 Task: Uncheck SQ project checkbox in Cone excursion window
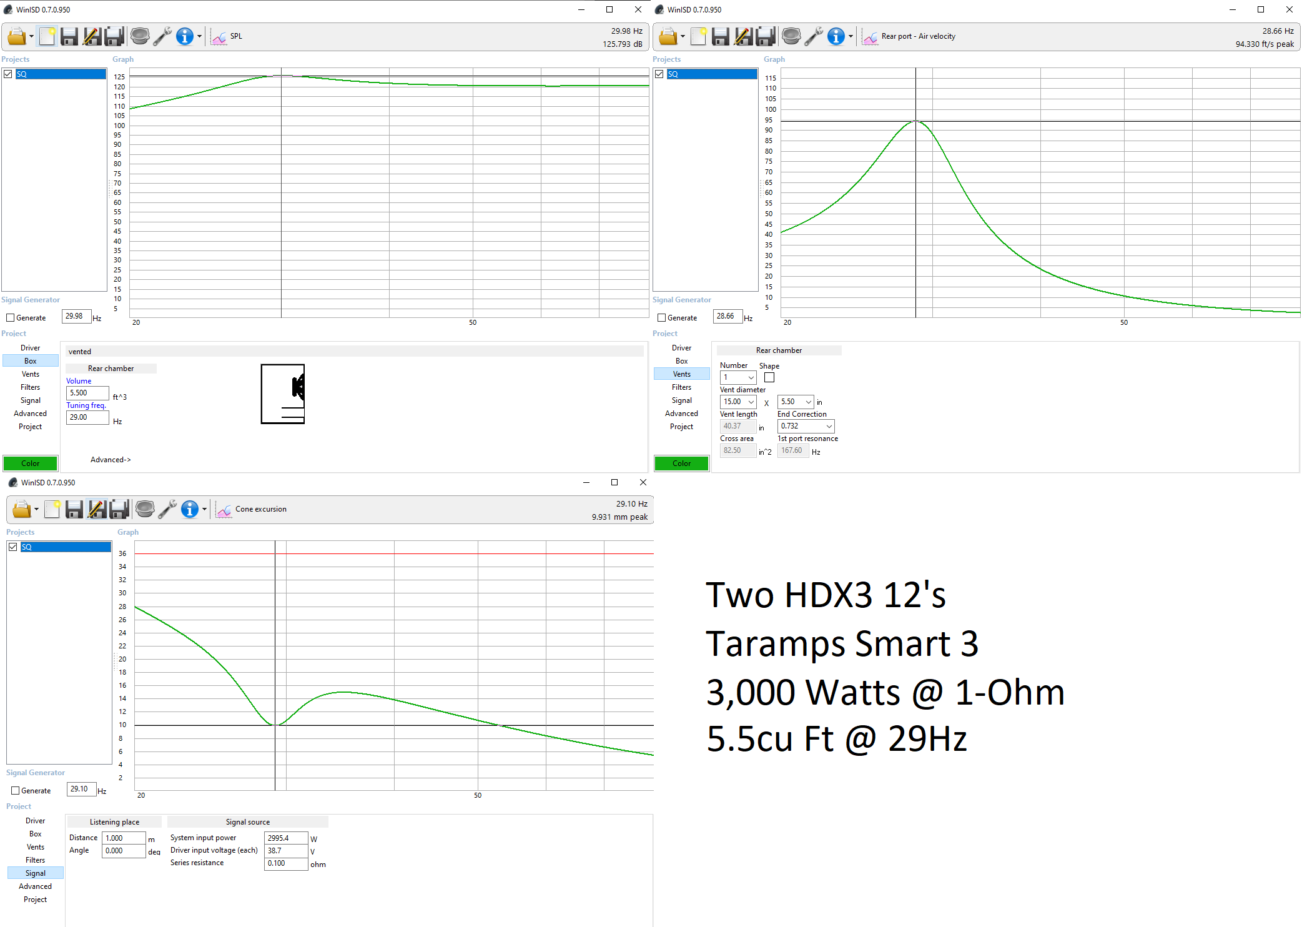point(13,547)
